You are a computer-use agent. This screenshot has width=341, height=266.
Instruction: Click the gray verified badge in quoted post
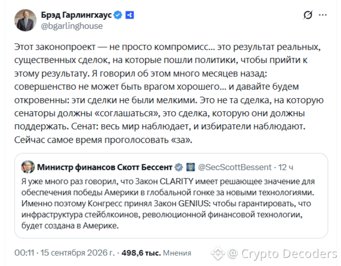[x=179, y=167]
